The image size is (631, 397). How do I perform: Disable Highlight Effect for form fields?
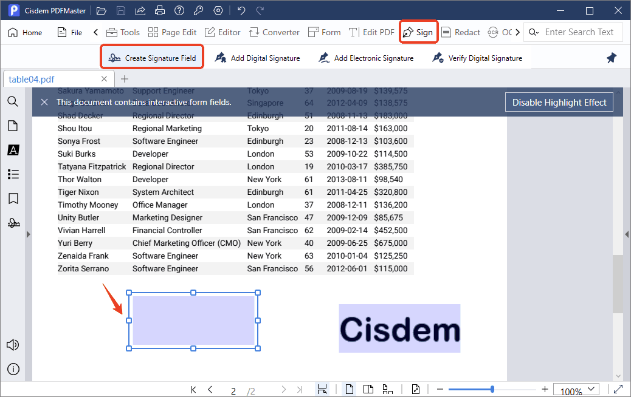click(x=559, y=102)
